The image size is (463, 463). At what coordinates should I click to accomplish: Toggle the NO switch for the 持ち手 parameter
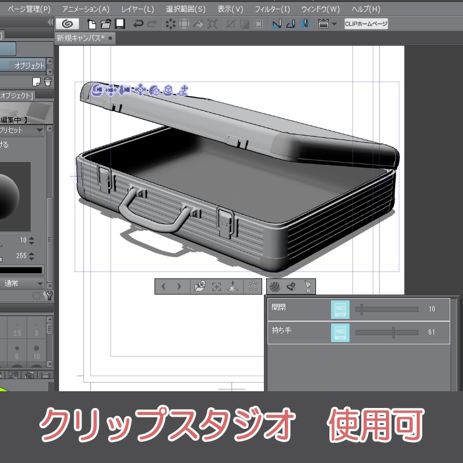(340, 332)
